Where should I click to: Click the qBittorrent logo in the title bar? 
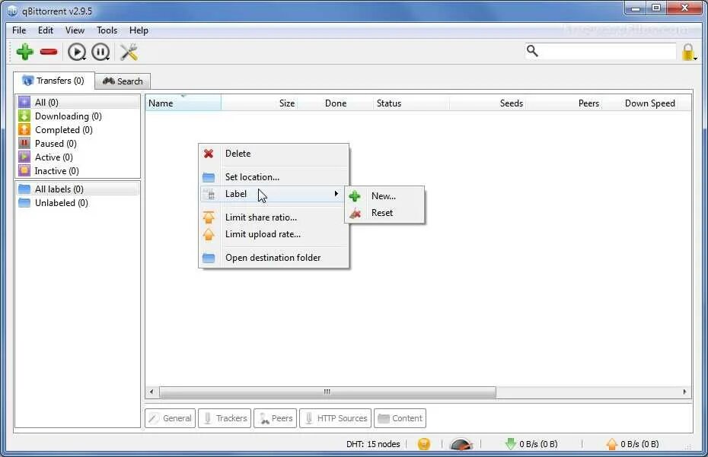point(12,11)
